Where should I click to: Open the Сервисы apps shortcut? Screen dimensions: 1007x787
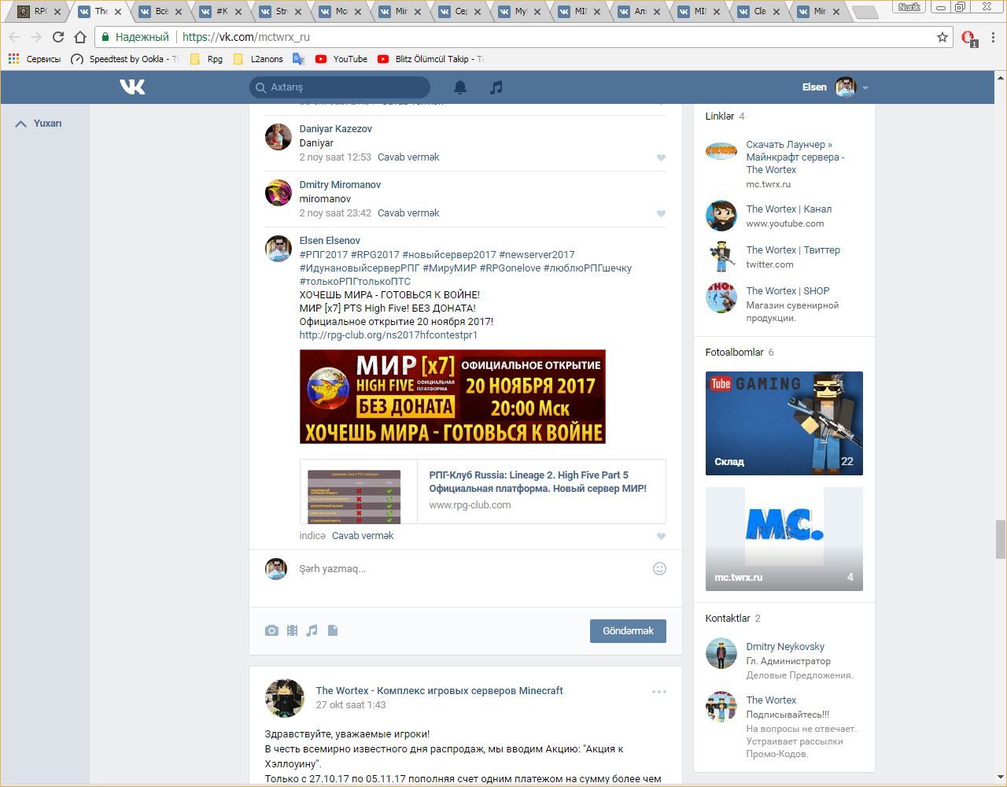point(34,59)
